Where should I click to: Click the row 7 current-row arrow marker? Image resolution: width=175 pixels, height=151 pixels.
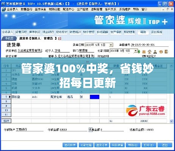click(10, 97)
